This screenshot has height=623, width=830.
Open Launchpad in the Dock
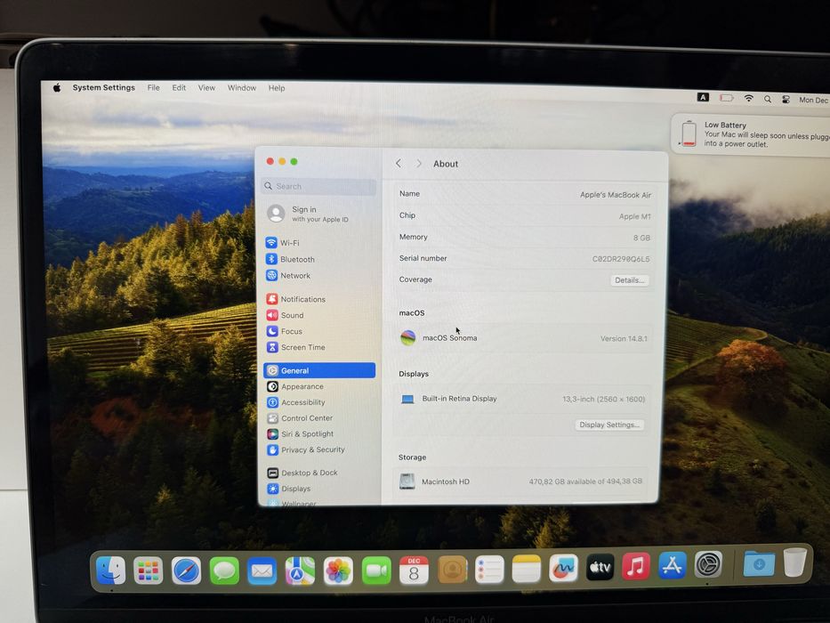[x=149, y=570]
